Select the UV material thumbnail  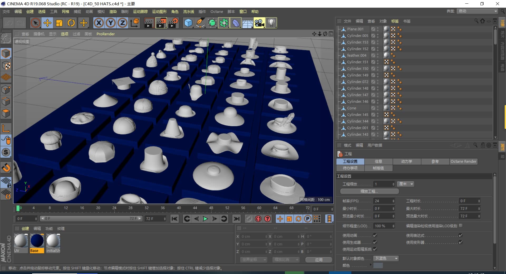pos(21,243)
